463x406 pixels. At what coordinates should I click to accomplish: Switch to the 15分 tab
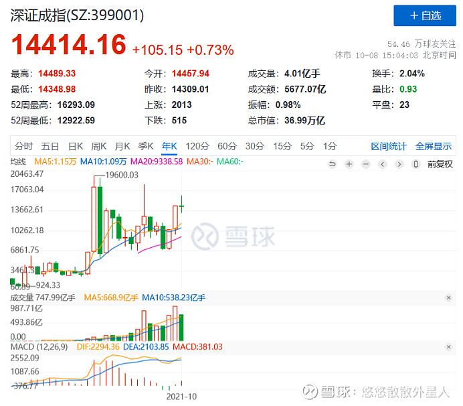282,146
